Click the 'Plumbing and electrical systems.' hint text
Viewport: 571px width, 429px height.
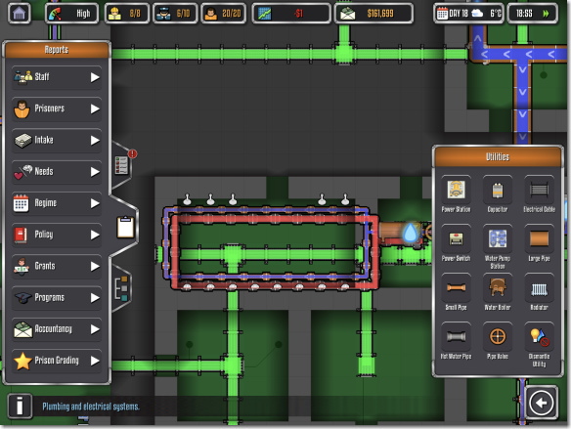(x=91, y=407)
